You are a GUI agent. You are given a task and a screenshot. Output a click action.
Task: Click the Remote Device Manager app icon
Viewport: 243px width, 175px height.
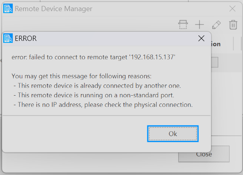[8, 9]
